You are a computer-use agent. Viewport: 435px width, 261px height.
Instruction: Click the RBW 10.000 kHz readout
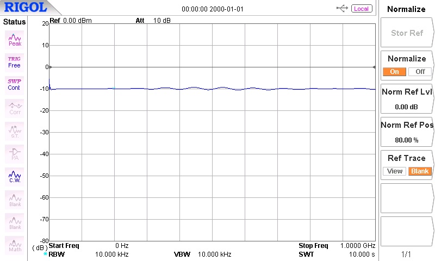click(111, 254)
